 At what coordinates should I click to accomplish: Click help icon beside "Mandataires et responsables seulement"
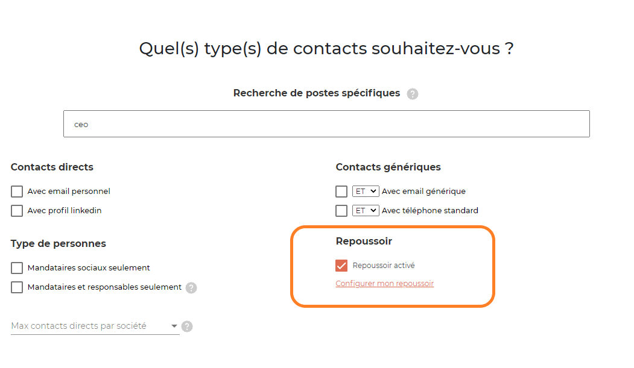[x=192, y=288]
